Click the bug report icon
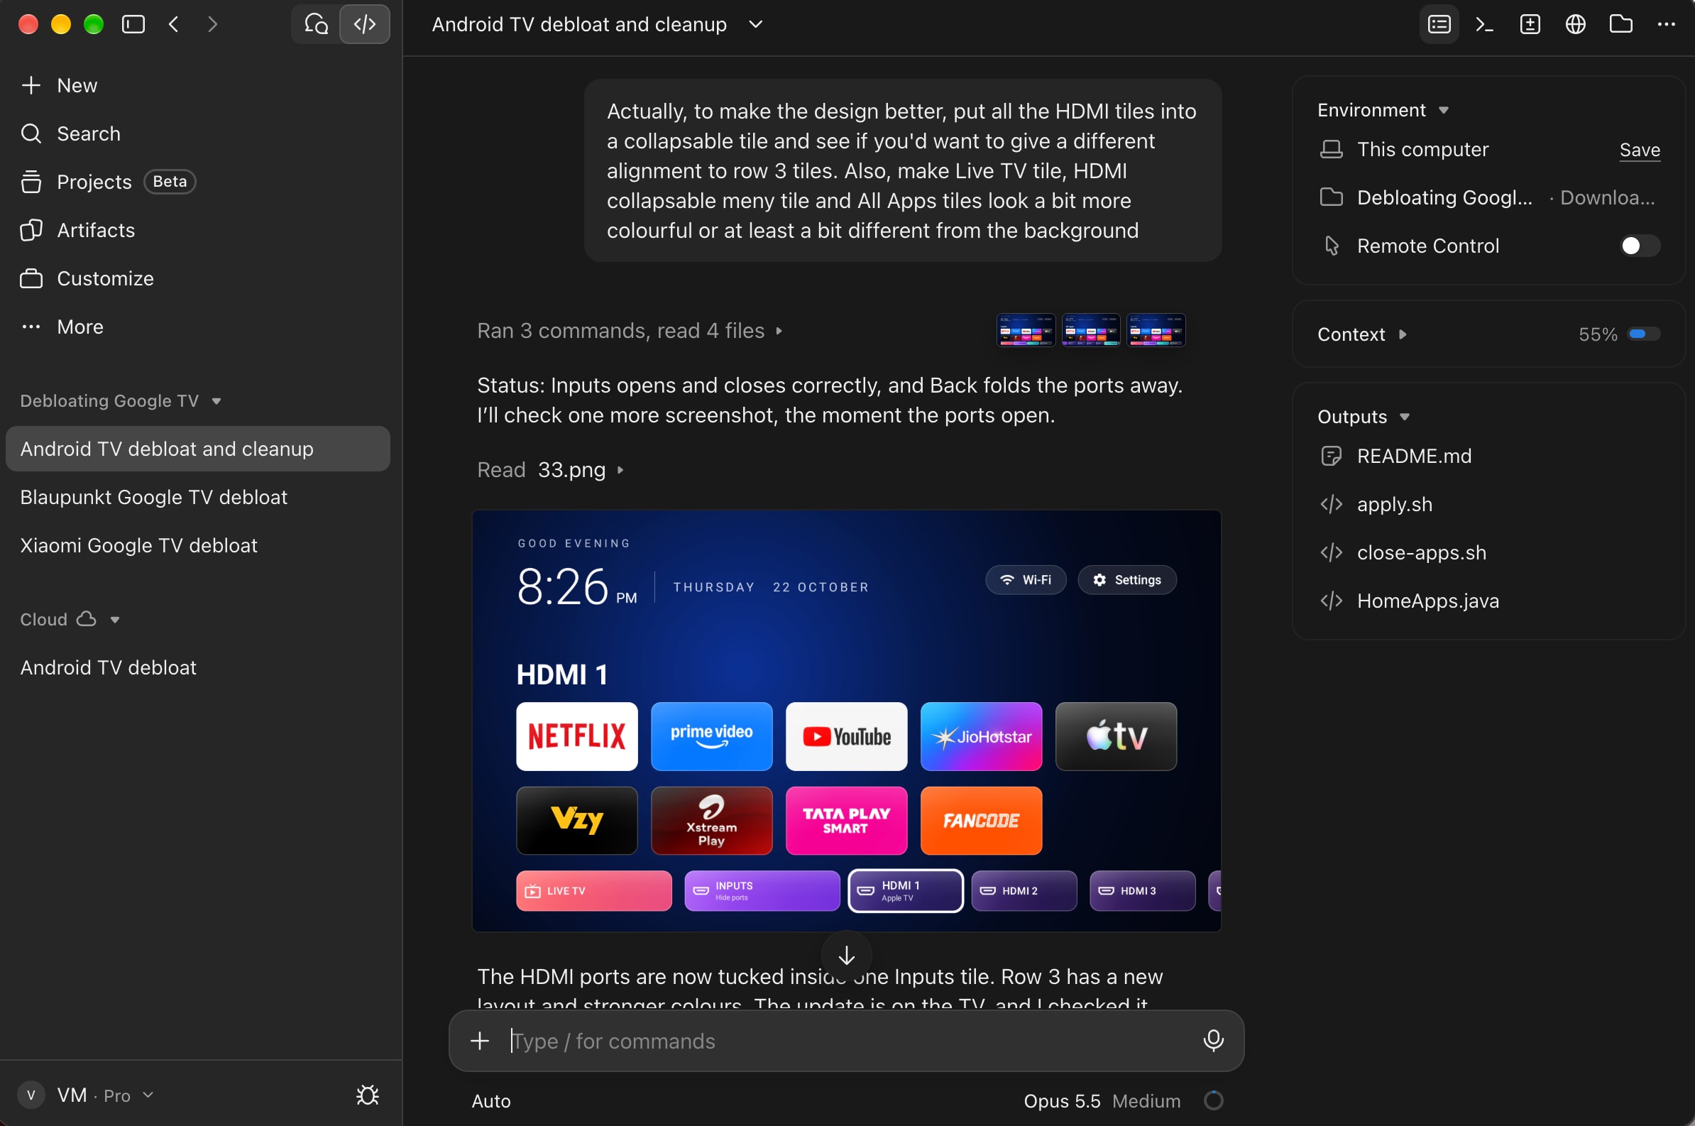 click(x=368, y=1094)
